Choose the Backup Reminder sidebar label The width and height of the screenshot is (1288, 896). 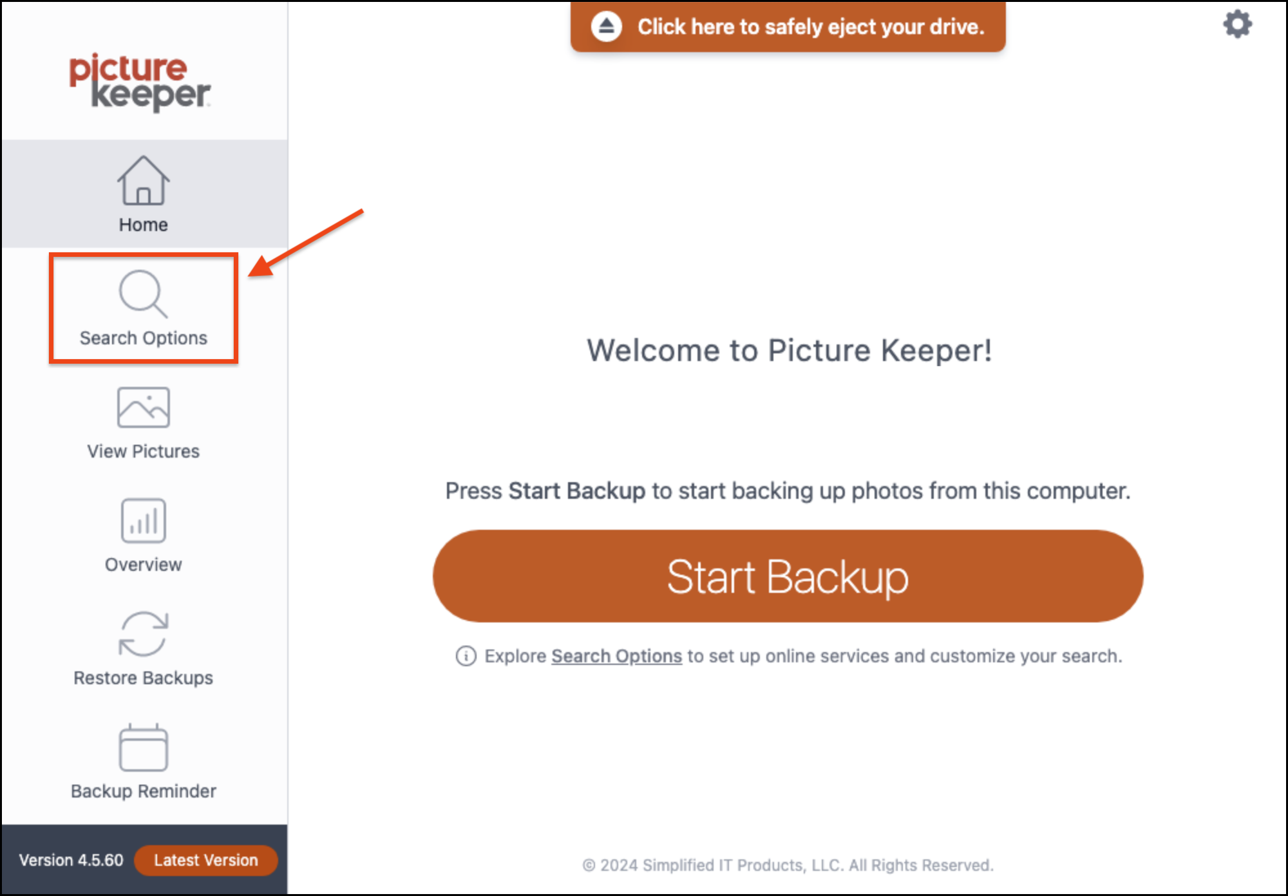(x=143, y=791)
